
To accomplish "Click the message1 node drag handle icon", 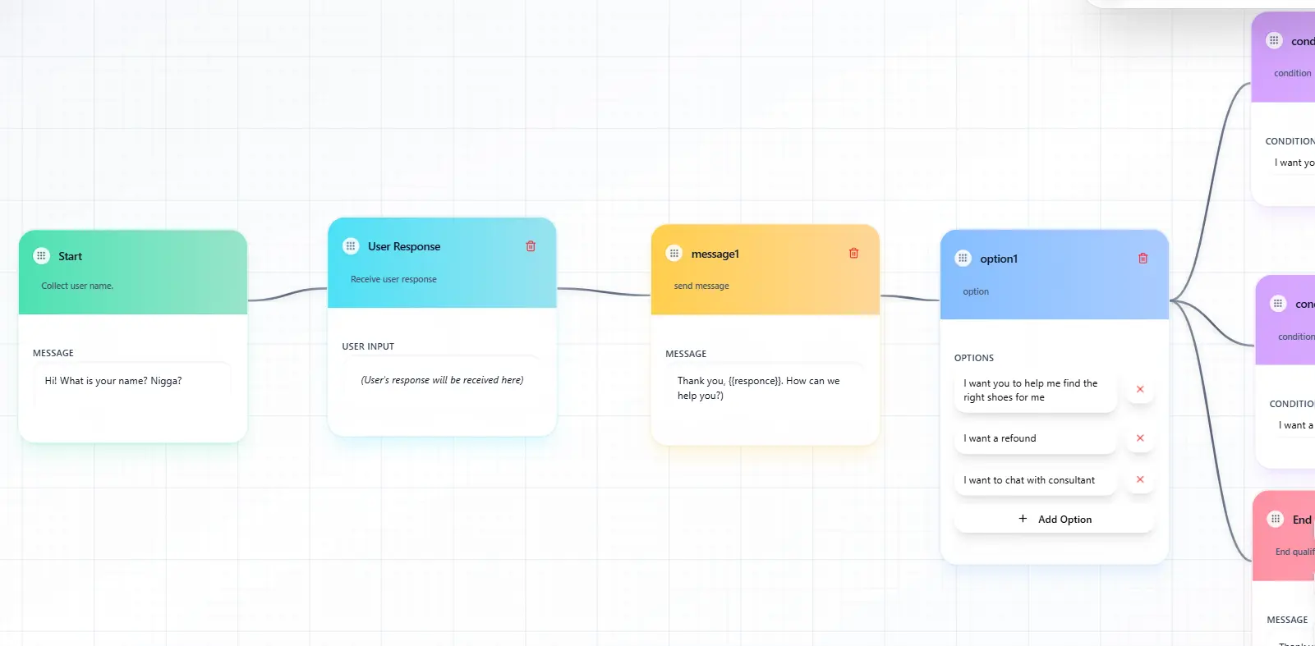I will tap(674, 254).
